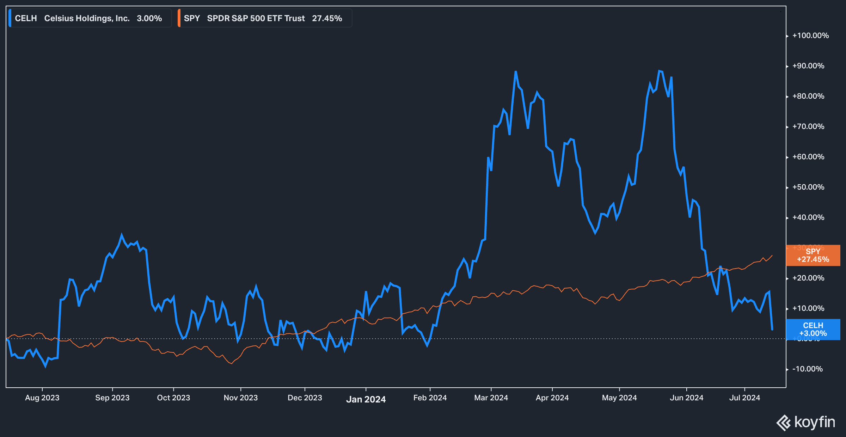Click the +10.00% y-axis label
Image resolution: width=846 pixels, height=437 pixels.
coord(808,308)
